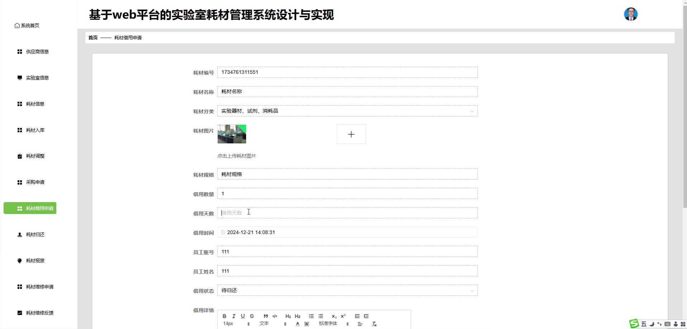Open the text background color picker
This screenshot has width=687, height=329.
pyautogui.click(x=307, y=324)
